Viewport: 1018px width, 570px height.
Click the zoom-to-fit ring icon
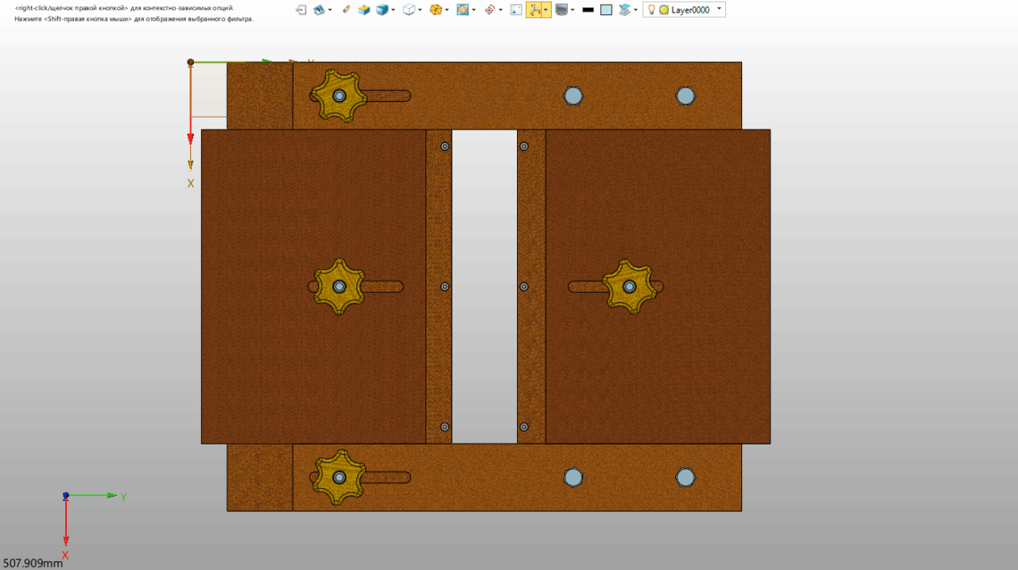coord(462,10)
